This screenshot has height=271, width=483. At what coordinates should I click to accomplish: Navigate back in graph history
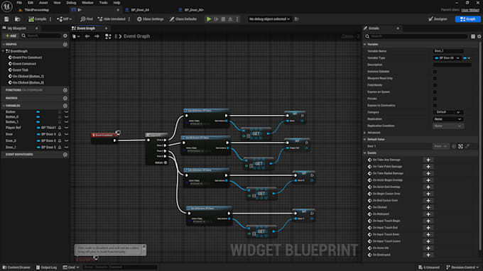(x=87, y=36)
